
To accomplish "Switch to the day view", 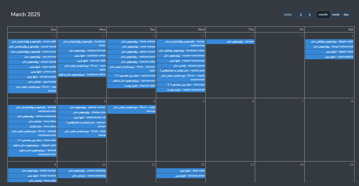I will [346, 15].
